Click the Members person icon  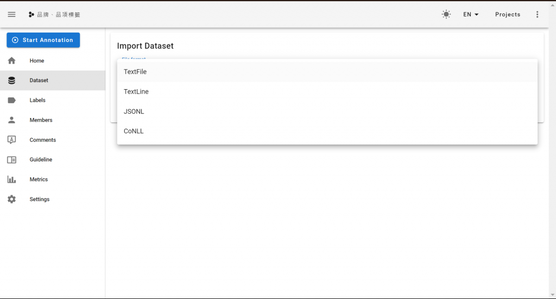pos(12,120)
